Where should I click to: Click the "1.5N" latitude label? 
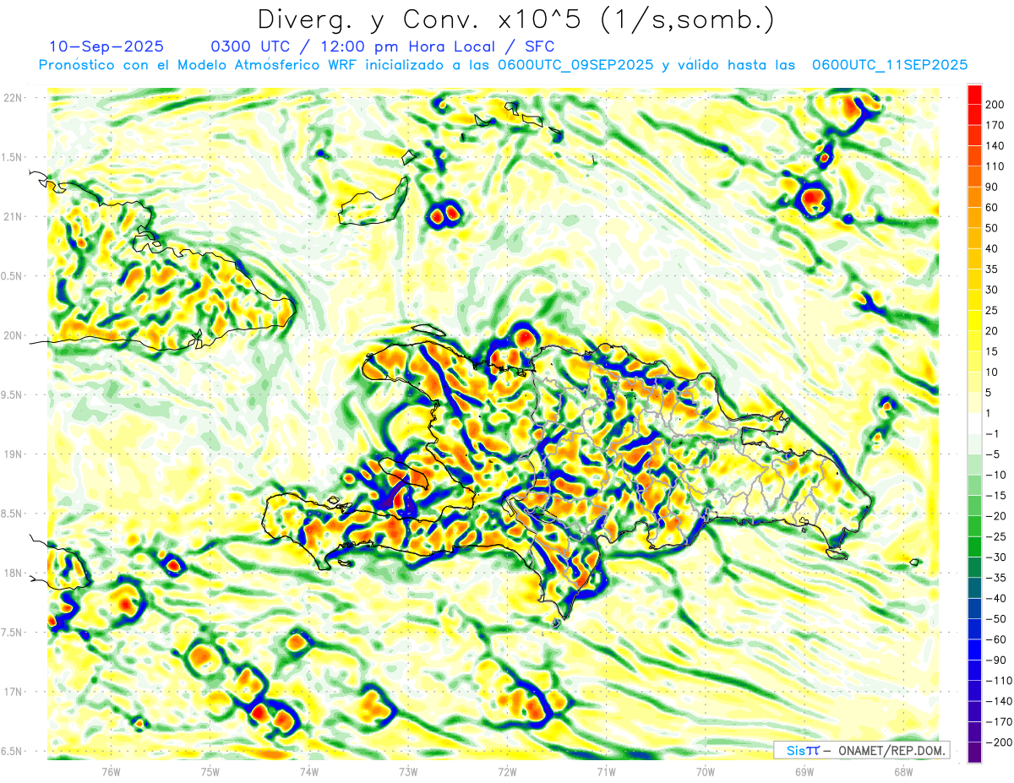point(13,157)
